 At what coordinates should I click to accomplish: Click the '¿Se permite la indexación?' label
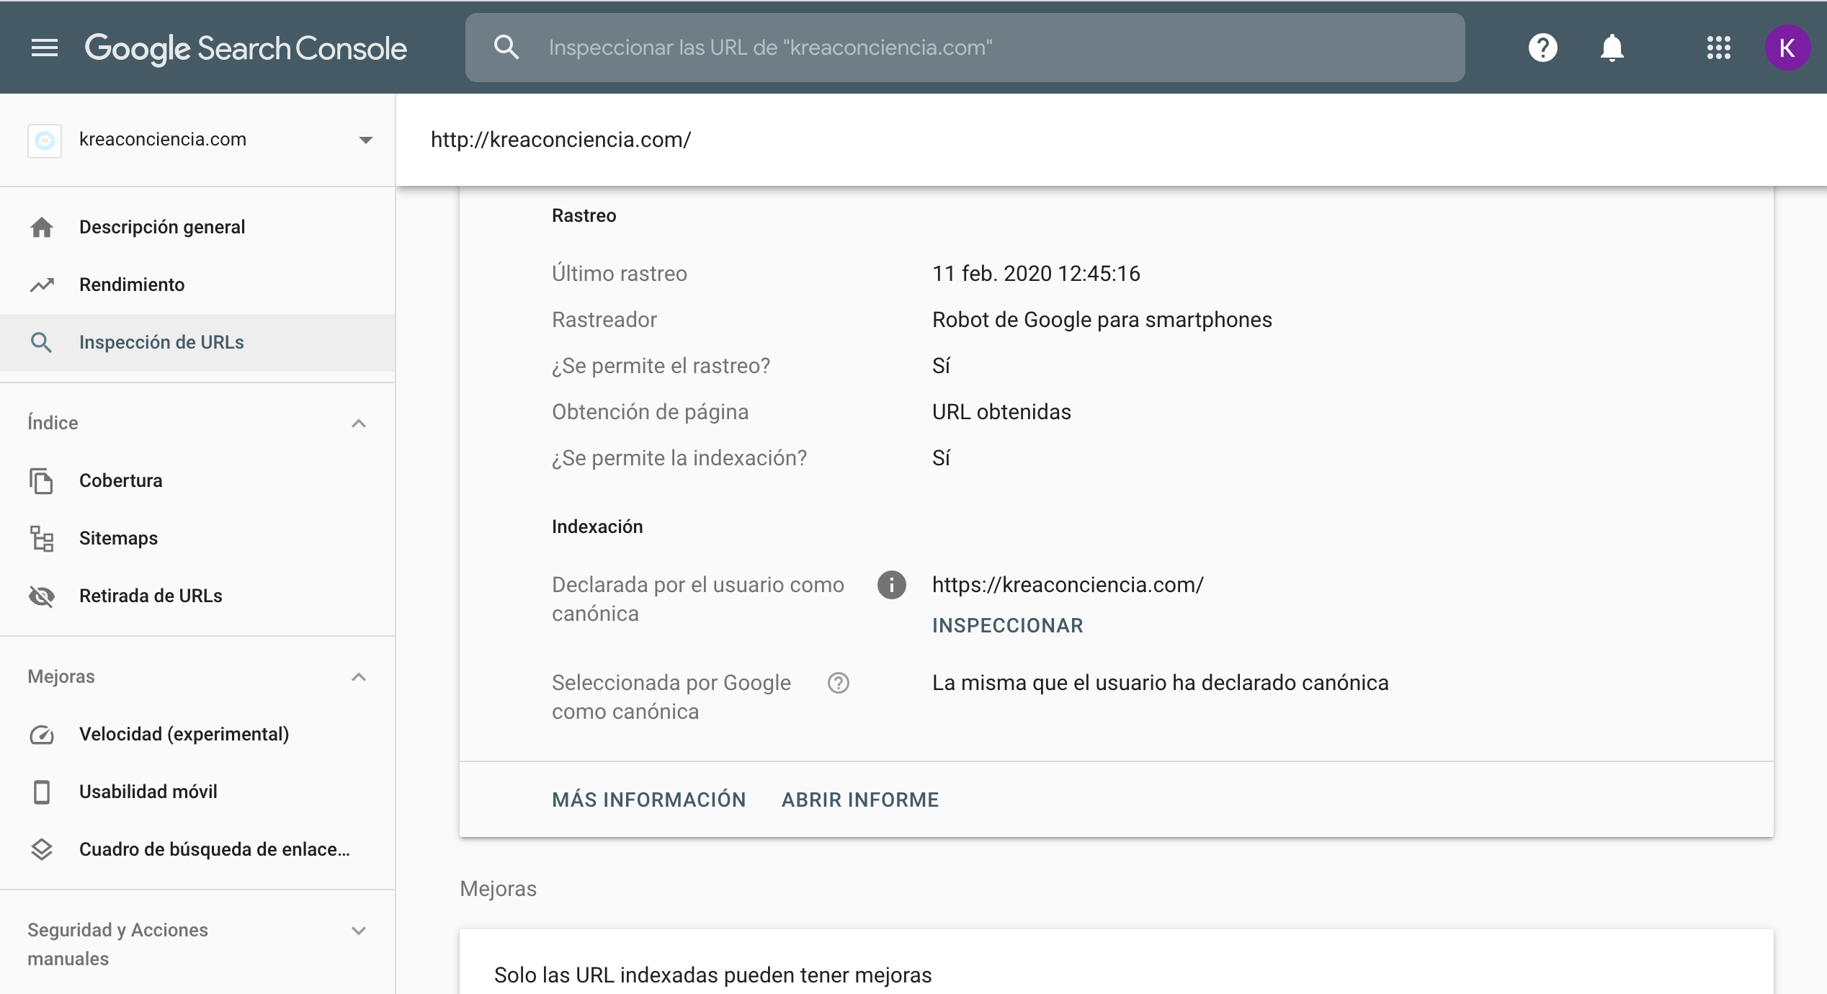[x=679, y=458]
